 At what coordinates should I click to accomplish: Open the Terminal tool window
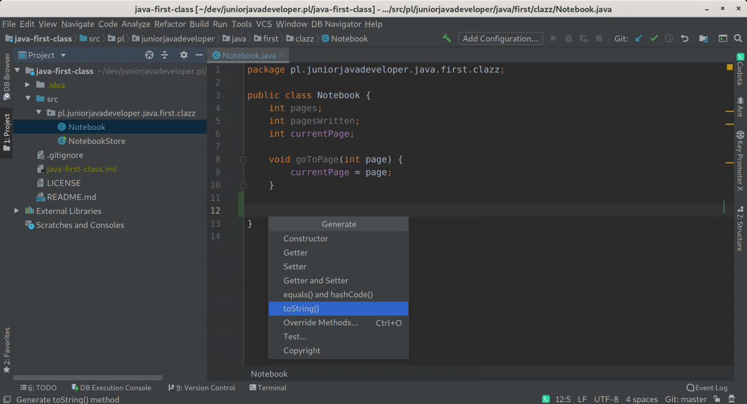click(268, 387)
